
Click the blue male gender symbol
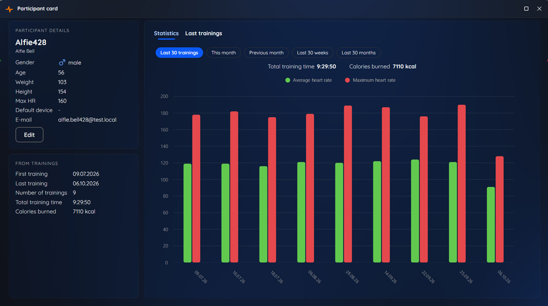(x=62, y=63)
